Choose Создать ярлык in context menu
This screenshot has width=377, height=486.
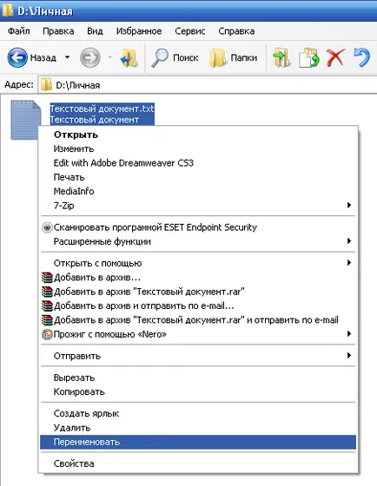click(198, 413)
